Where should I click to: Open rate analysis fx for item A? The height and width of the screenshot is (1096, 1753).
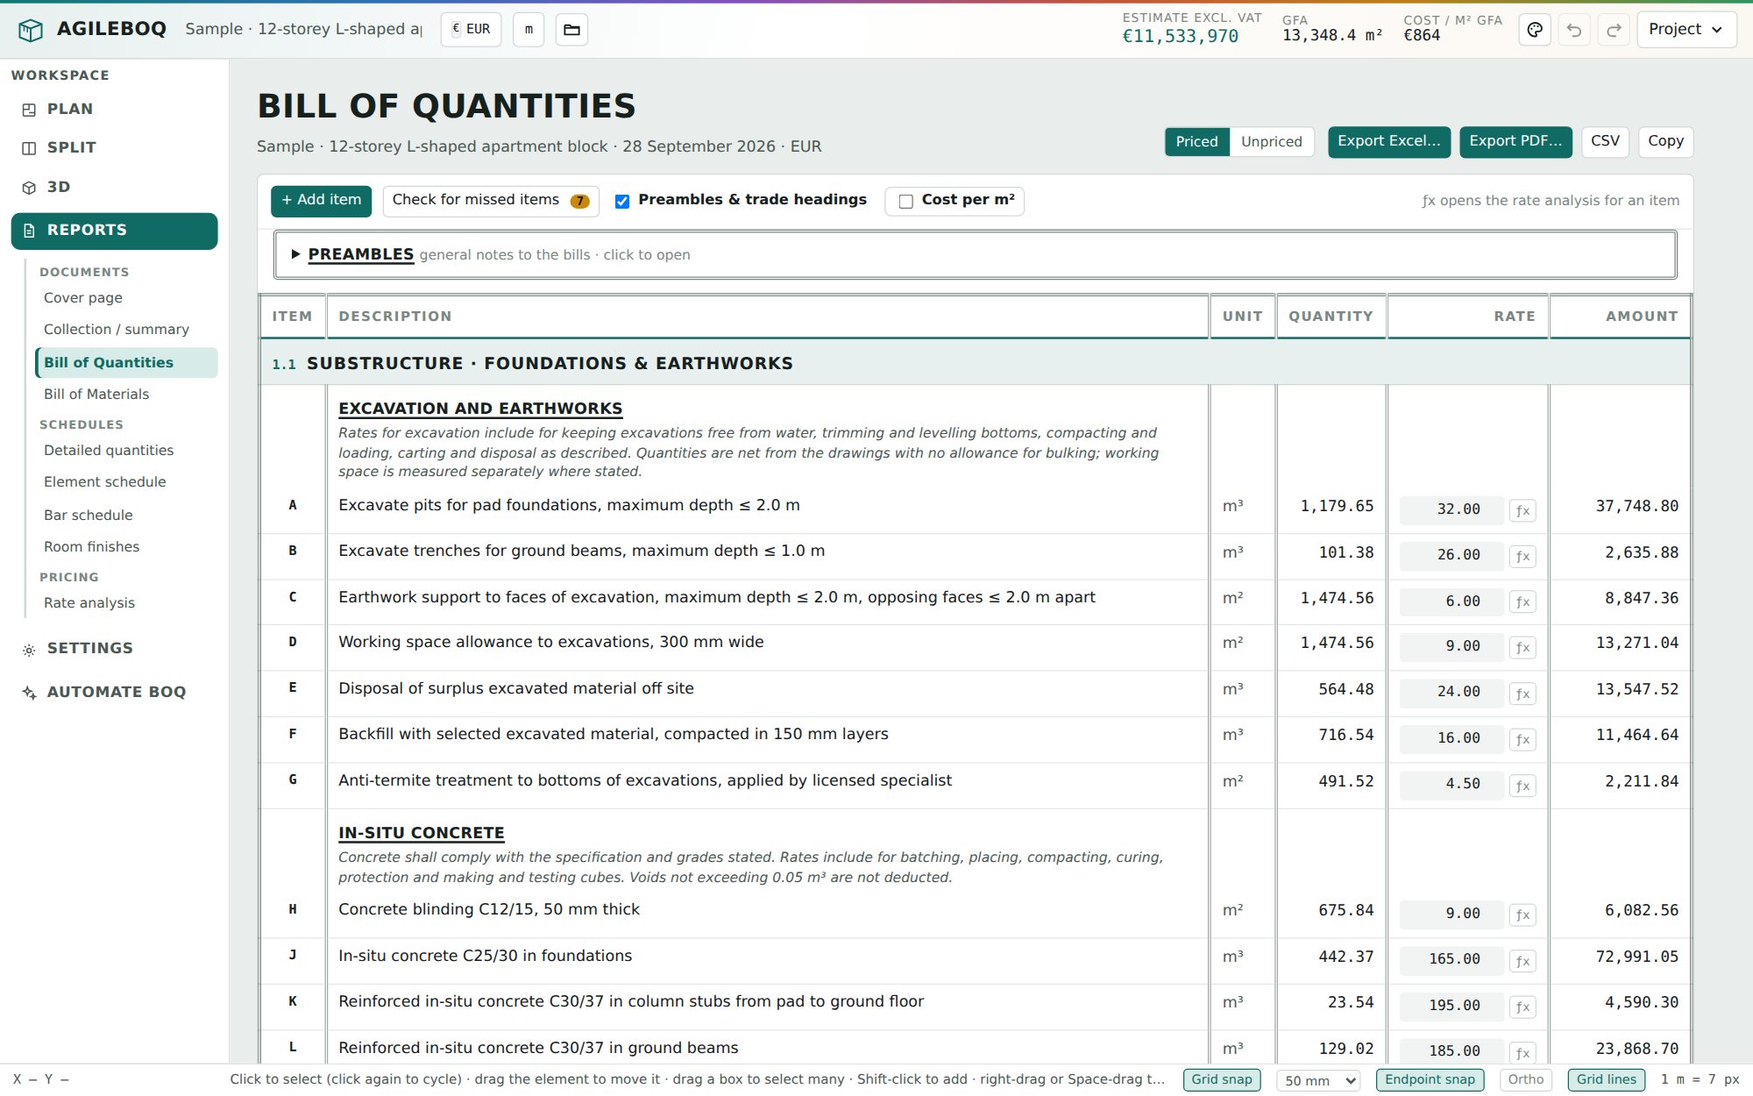(1522, 510)
